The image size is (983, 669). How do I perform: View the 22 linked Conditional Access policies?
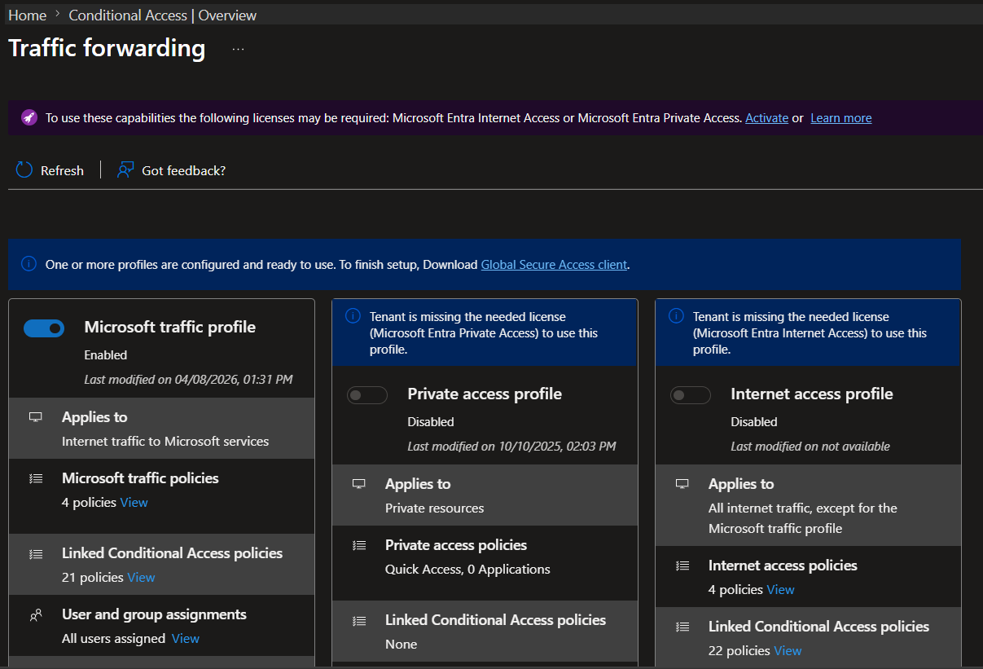(x=788, y=650)
